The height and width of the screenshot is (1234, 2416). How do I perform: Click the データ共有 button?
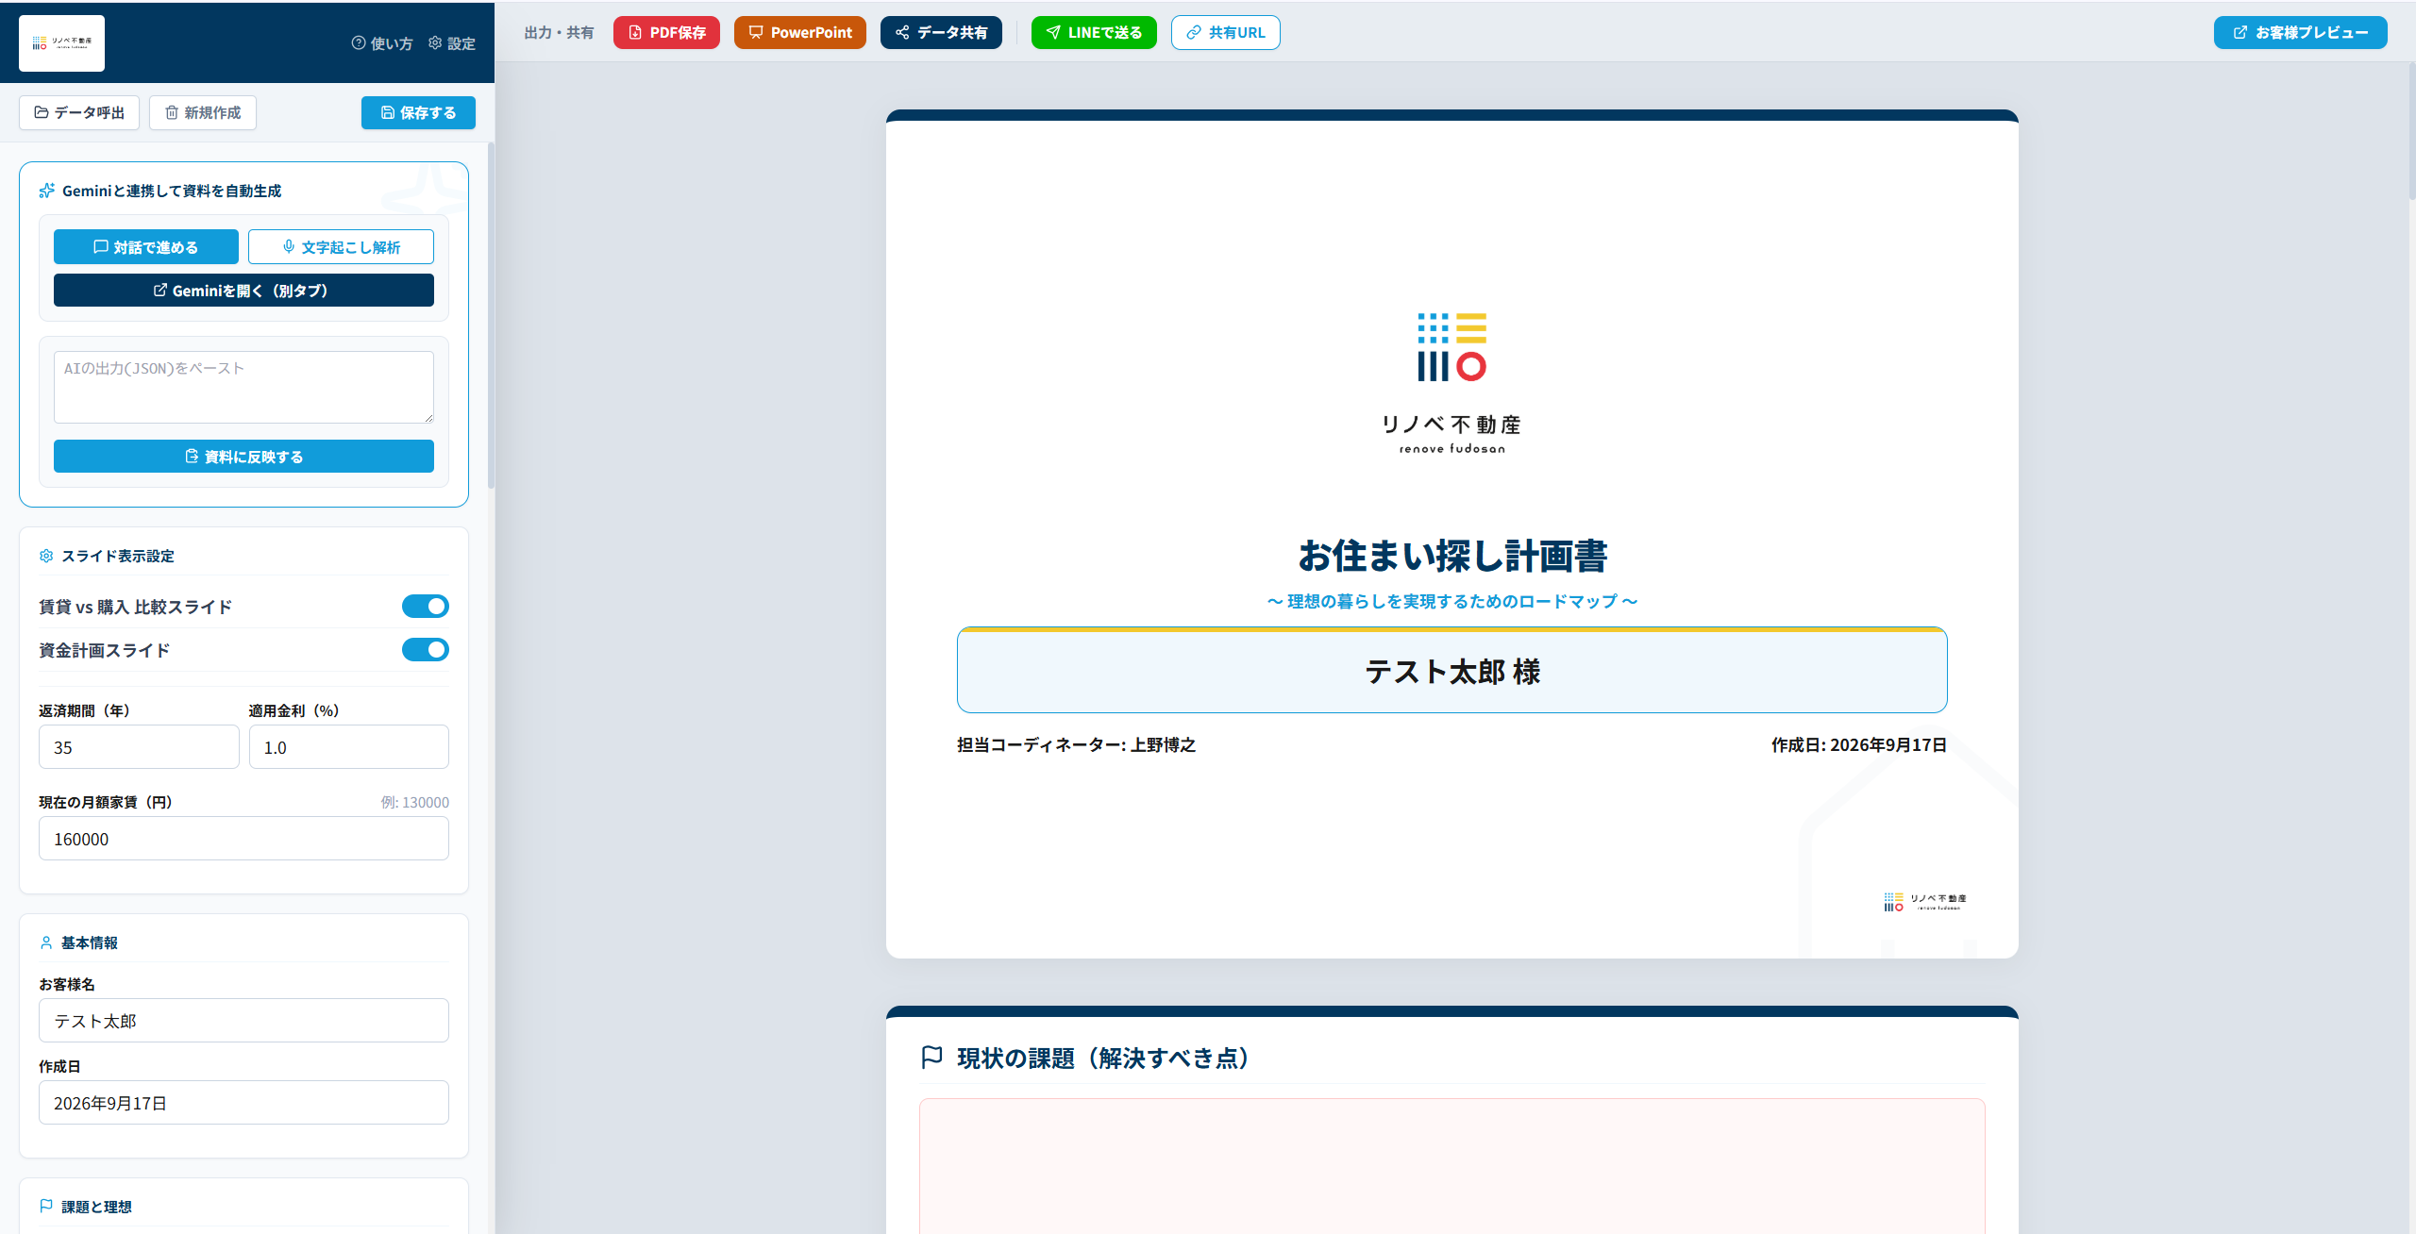click(941, 32)
